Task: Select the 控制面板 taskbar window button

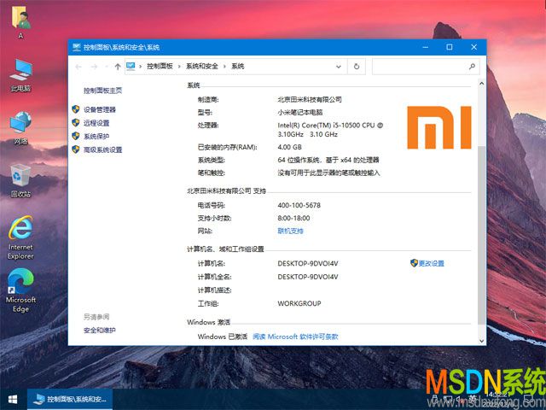Action: coord(70,400)
